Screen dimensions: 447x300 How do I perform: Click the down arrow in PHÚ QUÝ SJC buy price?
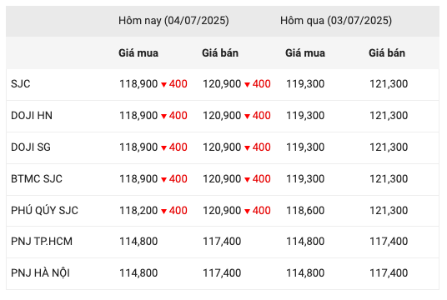[x=163, y=211]
